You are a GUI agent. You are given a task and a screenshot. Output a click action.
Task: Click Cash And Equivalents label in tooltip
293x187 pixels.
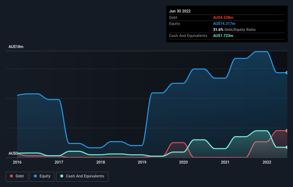point(188,36)
